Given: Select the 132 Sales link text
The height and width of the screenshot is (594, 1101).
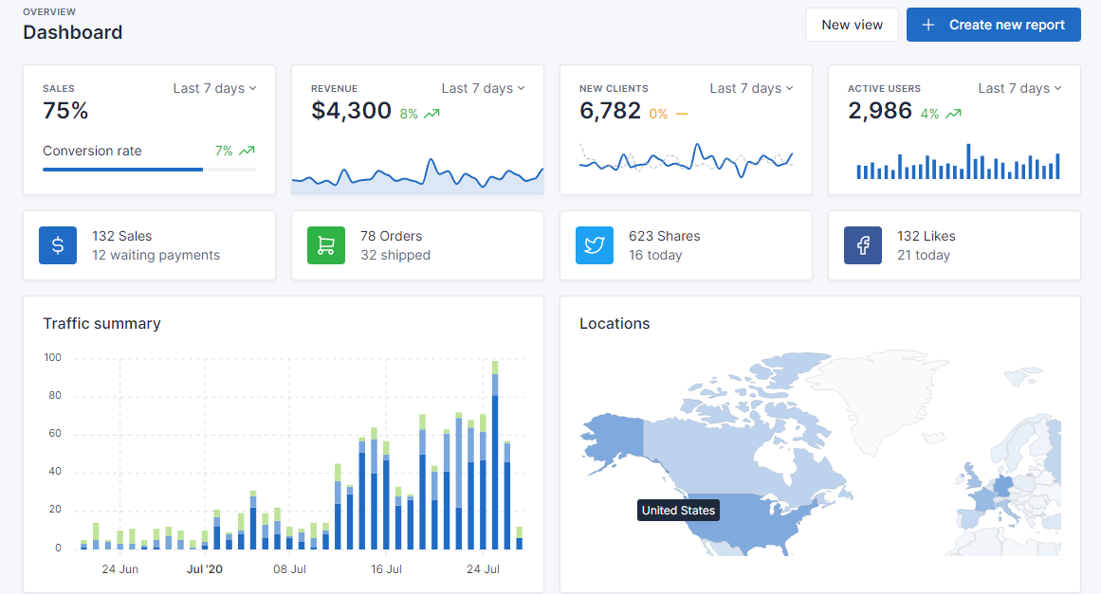Looking at the screenshot, I should 121,236.
